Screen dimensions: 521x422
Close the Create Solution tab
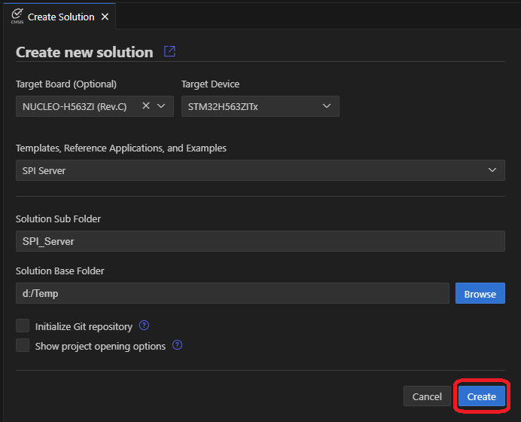click(x=105, y=17)
